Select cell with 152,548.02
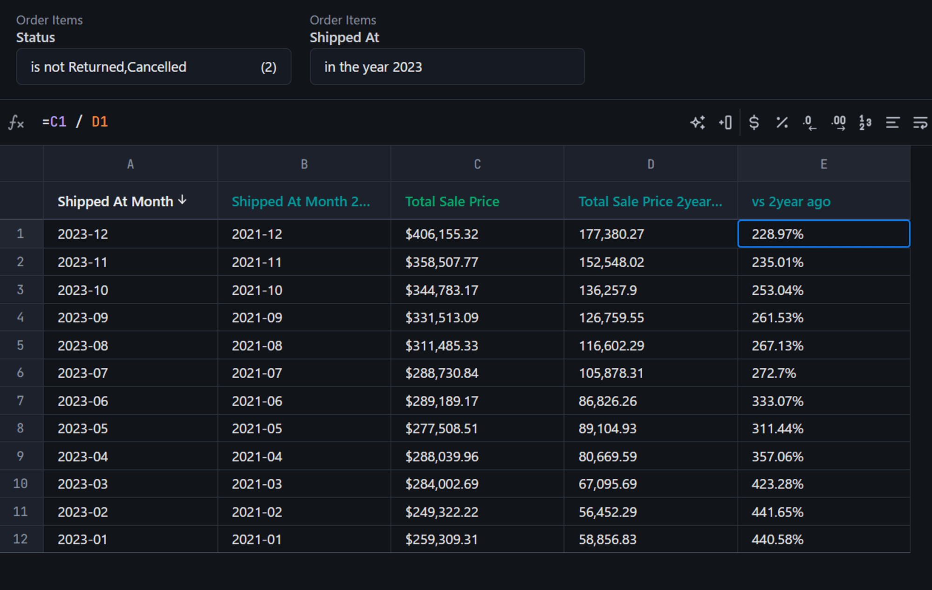The height and width of the screenshot is (590, 932). point(651,262)
